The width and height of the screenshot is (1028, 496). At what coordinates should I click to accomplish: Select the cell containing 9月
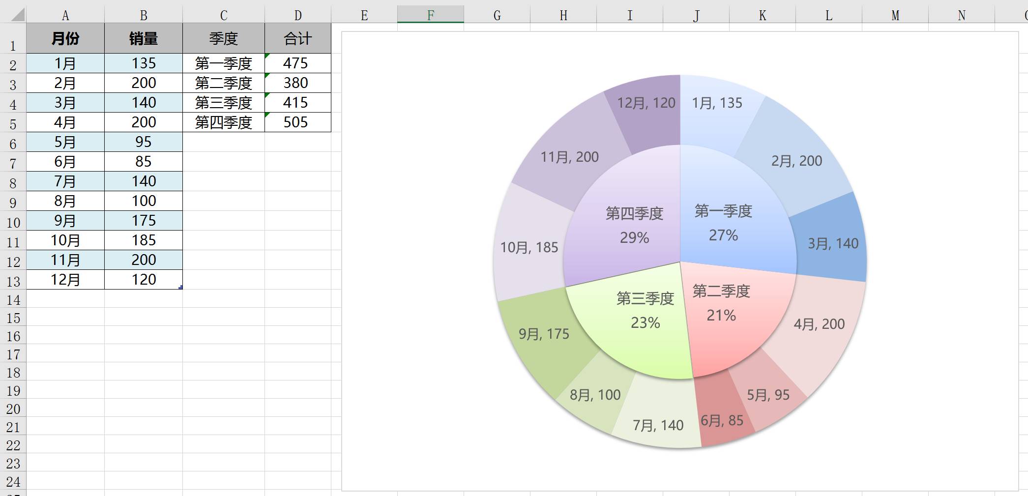[65, 221]
